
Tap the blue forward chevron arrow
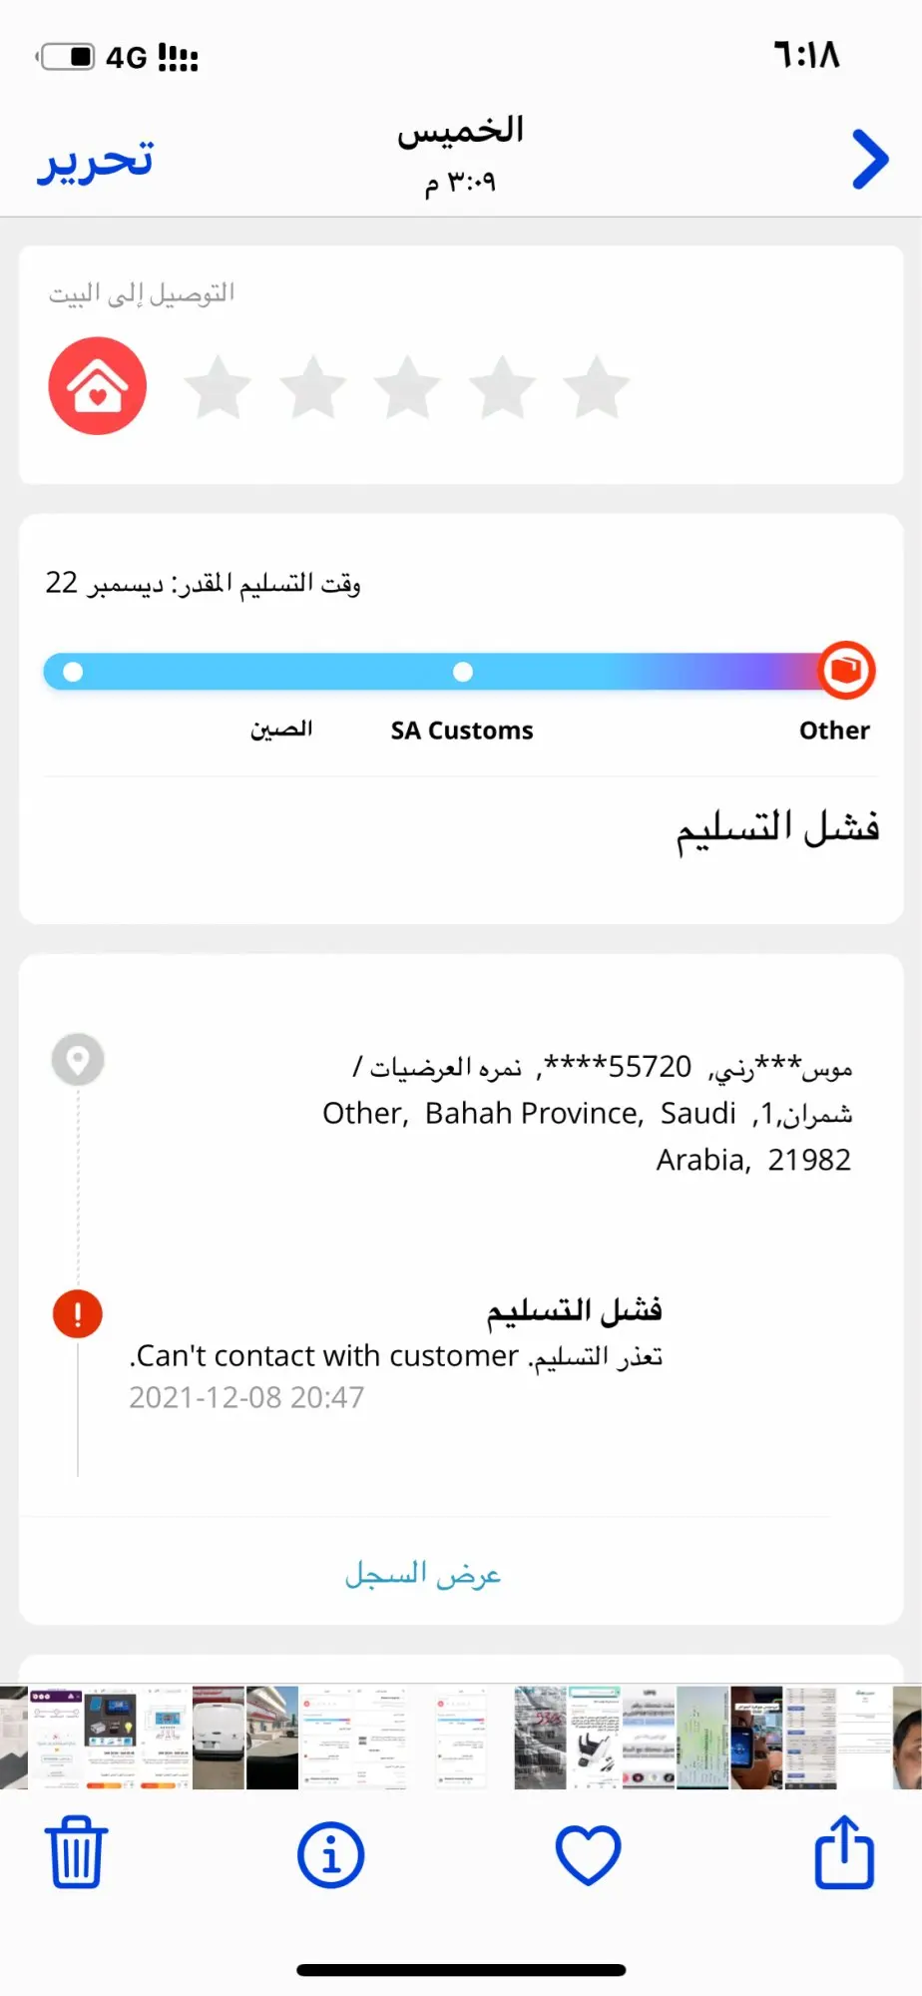pyautogui.click(x=870, y=159)
